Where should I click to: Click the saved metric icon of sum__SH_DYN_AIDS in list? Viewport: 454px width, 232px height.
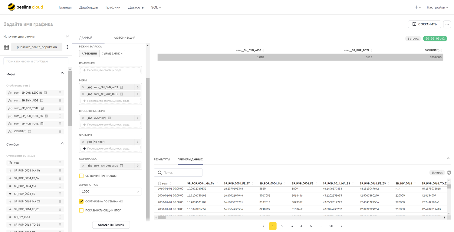click(42, 101)
